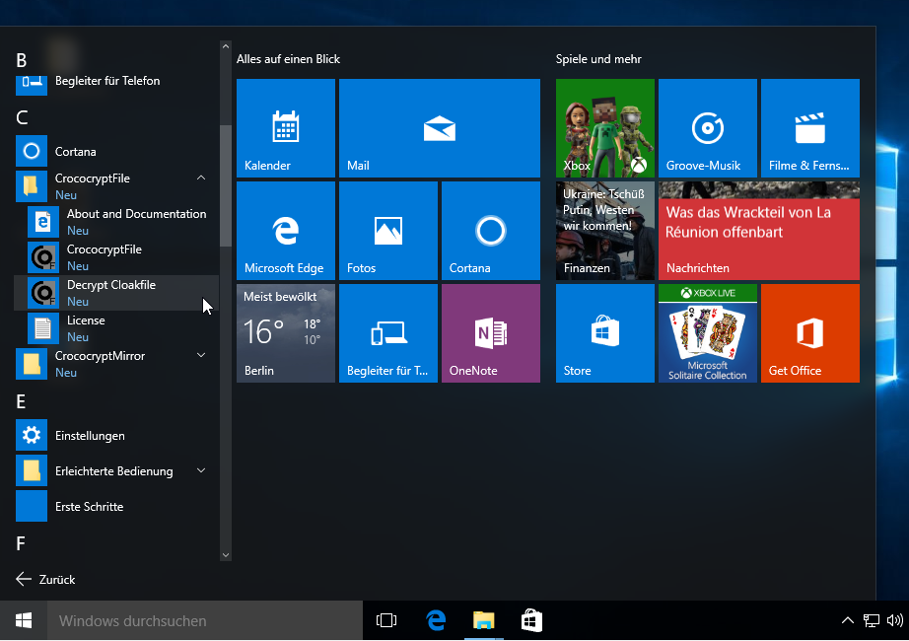Open Task View in taskbar
This screenshot has width=909, height=641.
click(x=386, y=620)
